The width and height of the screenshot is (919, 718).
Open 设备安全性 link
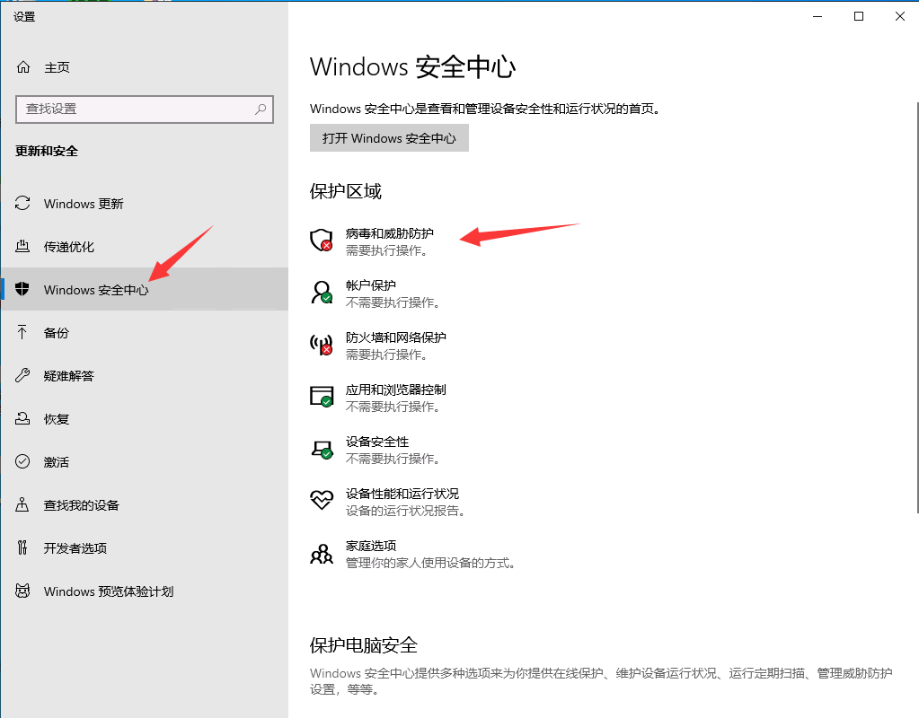point(377,442)
